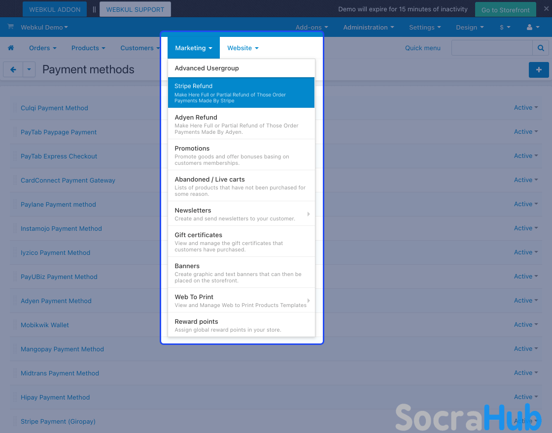
Task: Click drag handle of Culqi Payment Method row
Action: [15, 108]
